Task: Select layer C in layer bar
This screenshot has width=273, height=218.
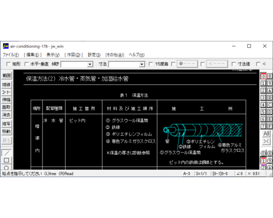Action: tap(270, 105)
